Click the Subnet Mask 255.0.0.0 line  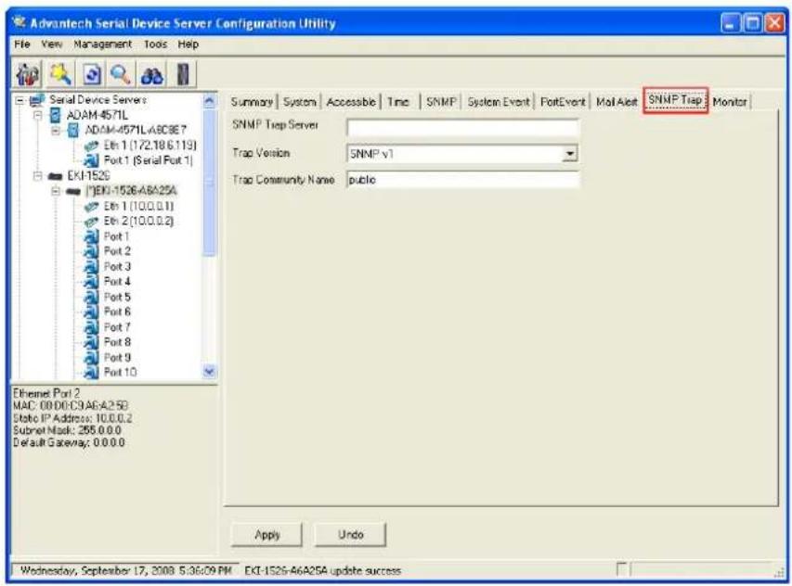(67, 430)
